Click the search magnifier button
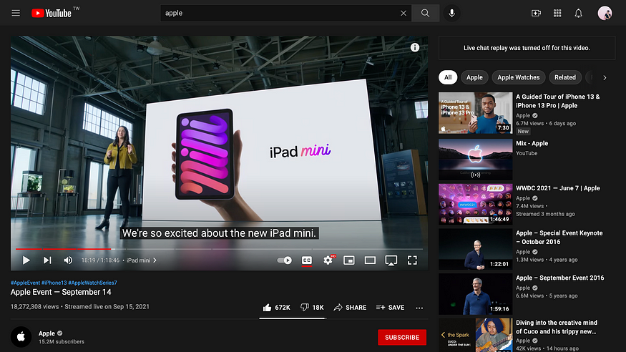 [x=425, y=13]
